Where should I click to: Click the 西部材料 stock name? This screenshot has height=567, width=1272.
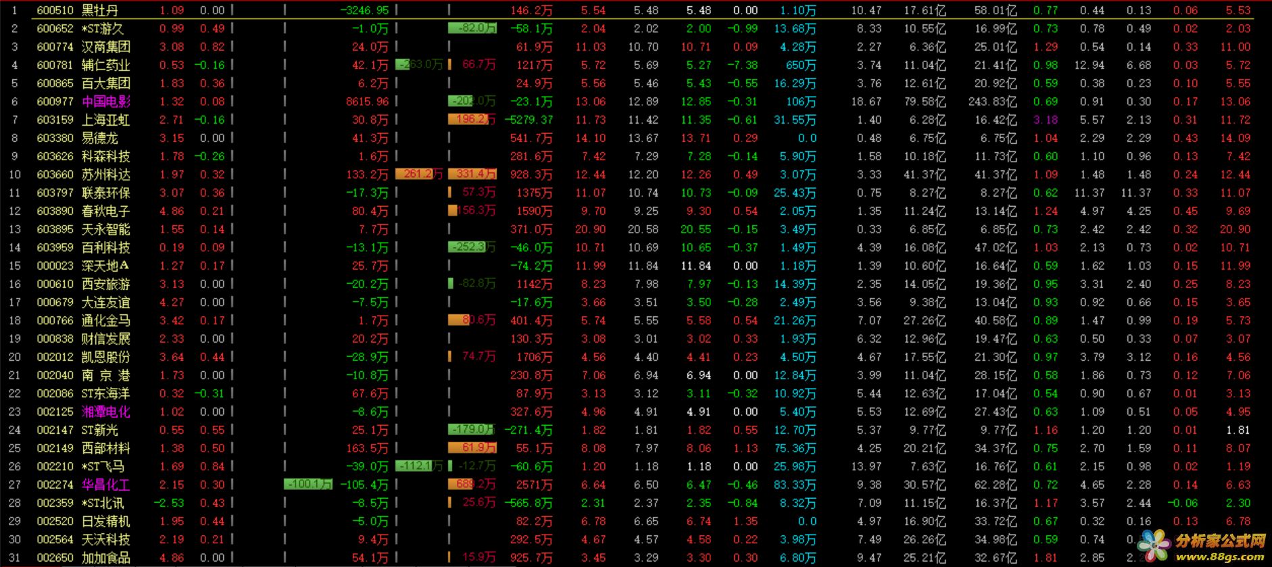[105, 448]
